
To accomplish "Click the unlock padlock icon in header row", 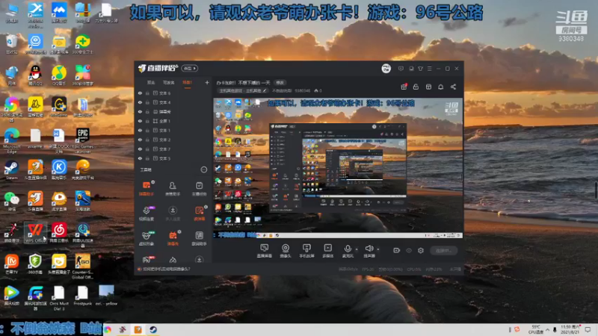I will [x=416, y=87].
